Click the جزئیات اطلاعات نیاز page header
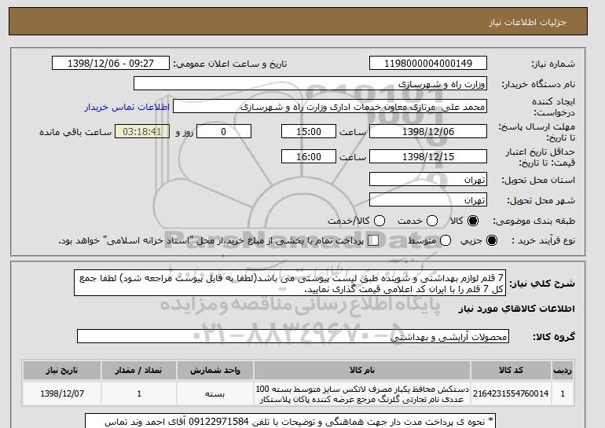This screenshot has height=428, width=605. click(527, 22)
